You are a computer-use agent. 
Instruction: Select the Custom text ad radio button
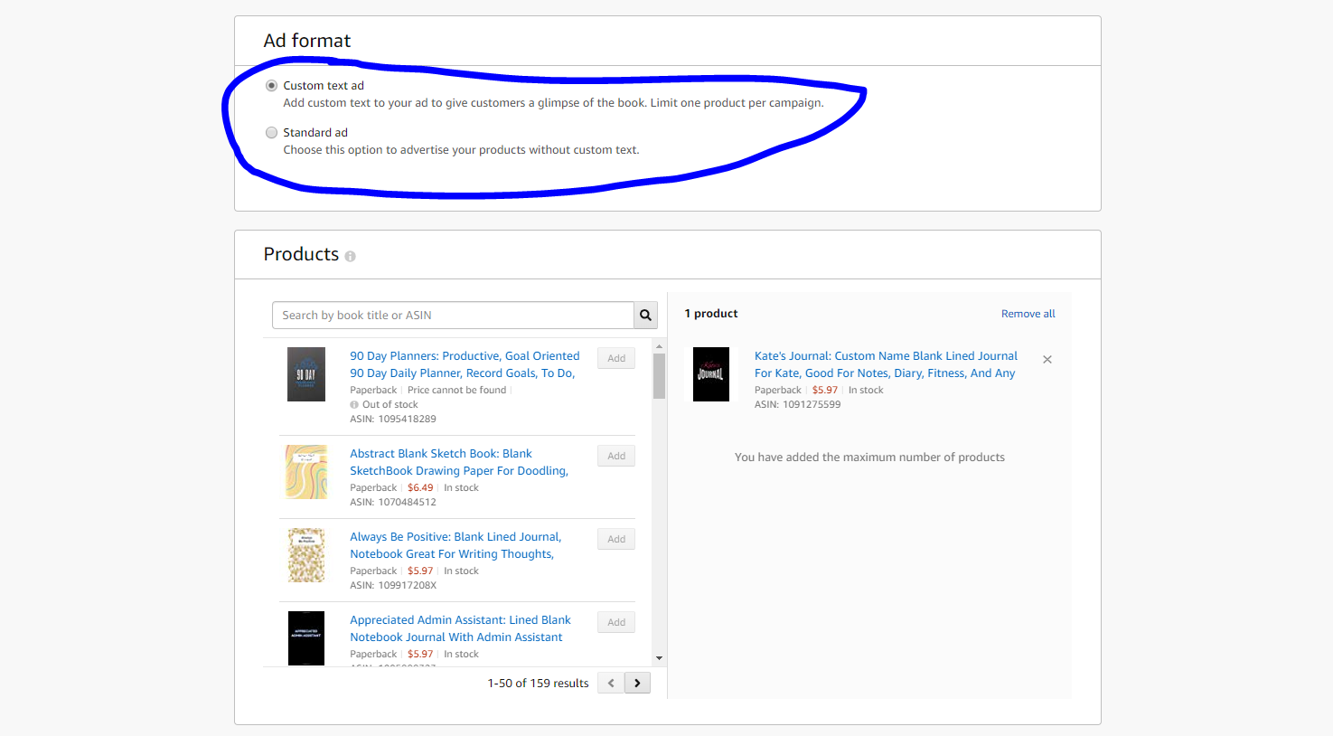[271, 86]
